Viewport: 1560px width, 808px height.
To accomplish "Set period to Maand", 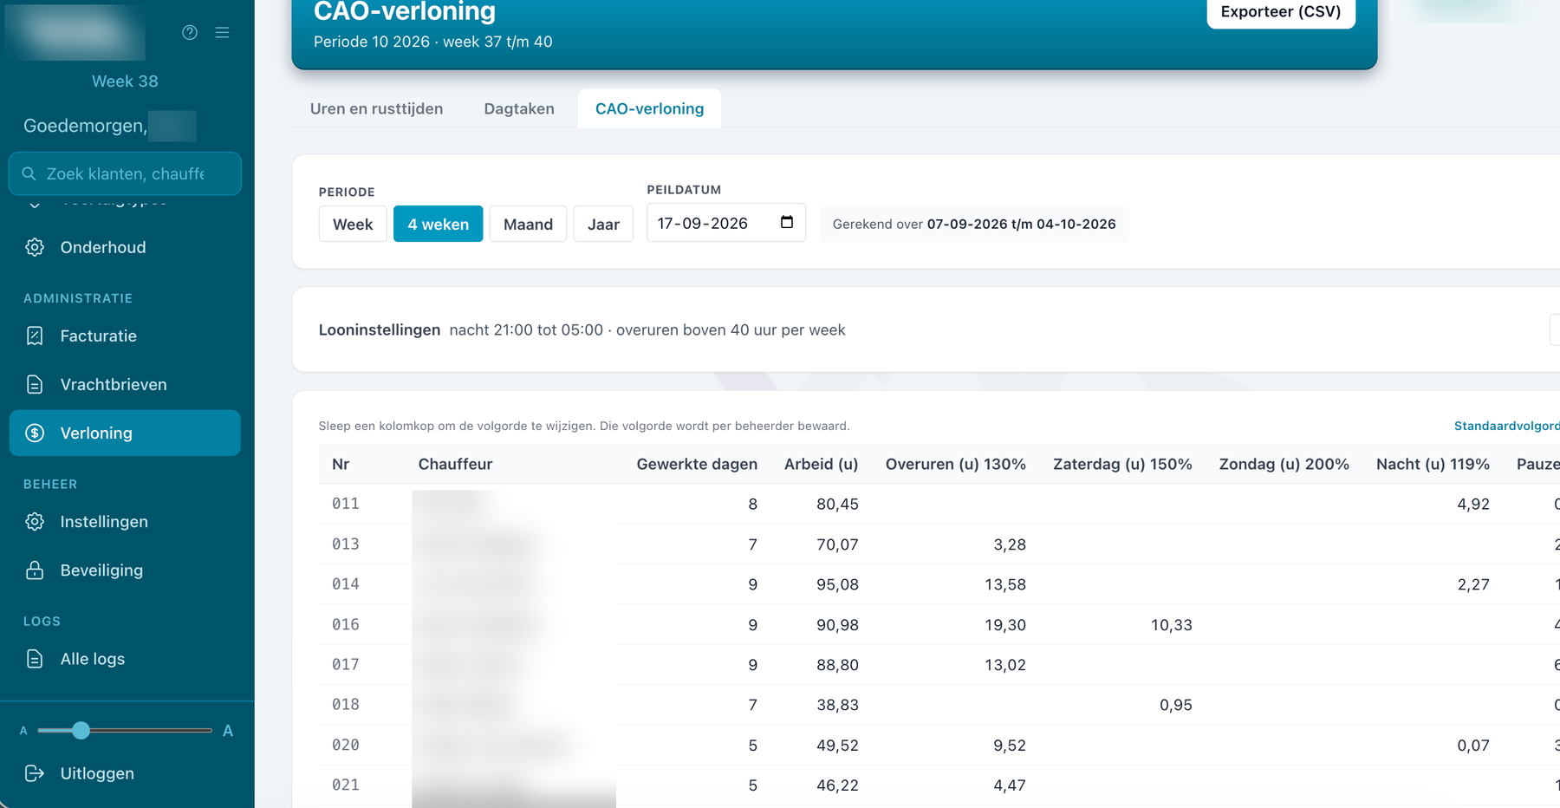I will pyautogui.click(x=528, y=224).
